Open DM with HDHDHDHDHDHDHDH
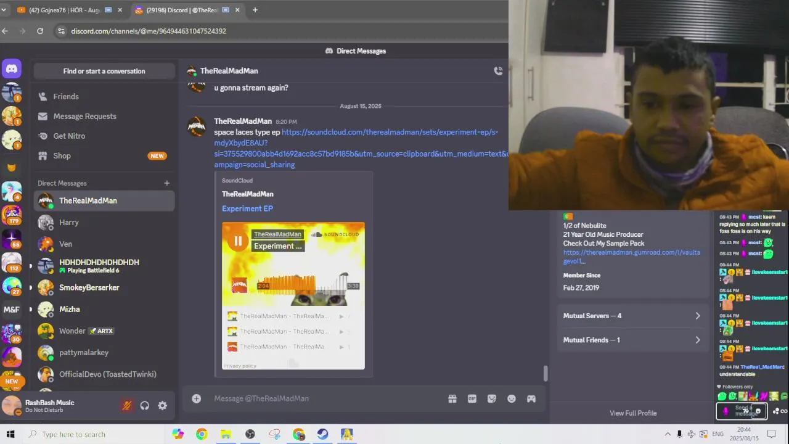The height and width of the screenshot is (444, 789). point(104,266)
